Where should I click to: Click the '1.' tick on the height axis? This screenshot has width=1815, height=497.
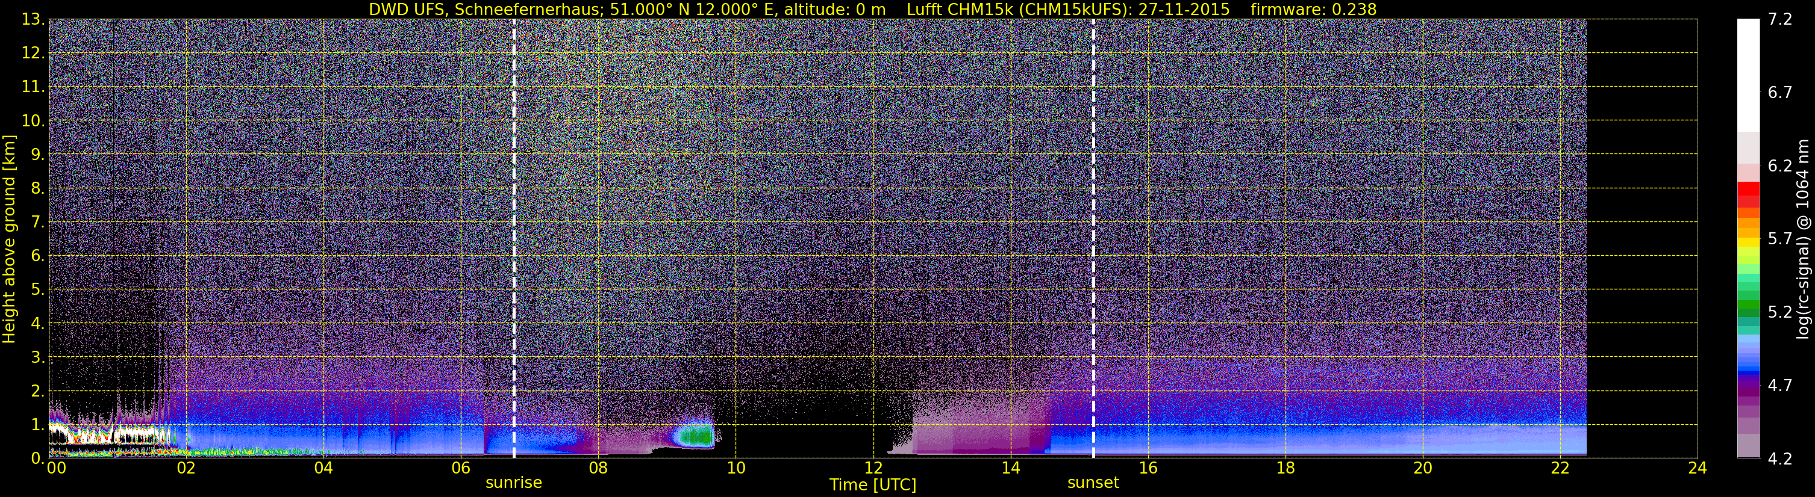[x=38, y=424]
